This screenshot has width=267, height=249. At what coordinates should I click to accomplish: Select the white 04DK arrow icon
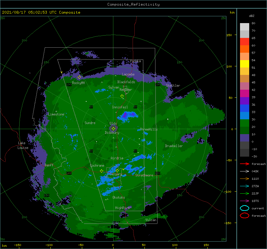[244, 171]
